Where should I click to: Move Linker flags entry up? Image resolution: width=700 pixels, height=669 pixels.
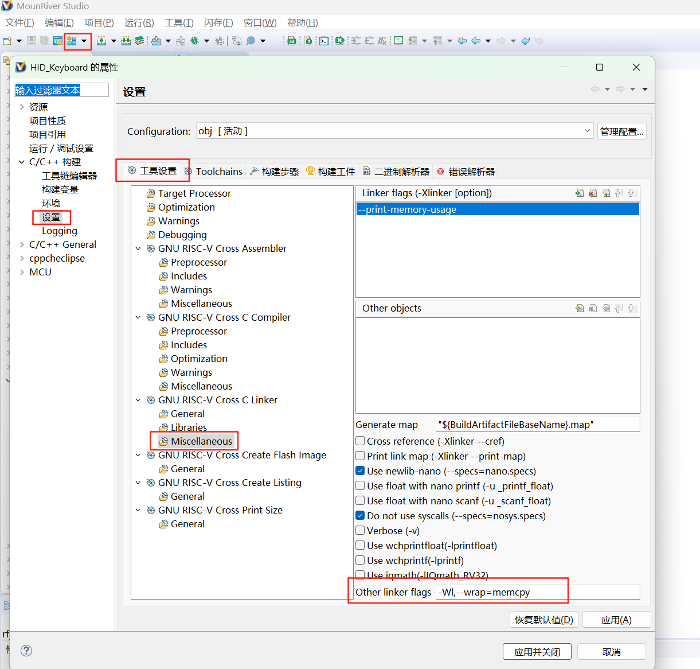pos(619,193)
